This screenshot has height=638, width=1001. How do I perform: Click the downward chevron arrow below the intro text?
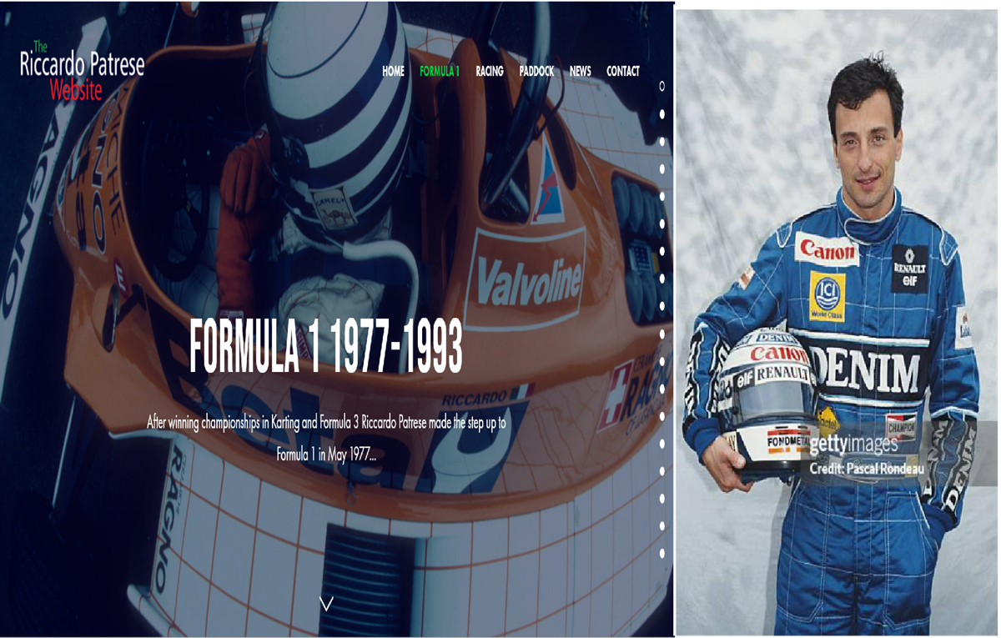327,604
